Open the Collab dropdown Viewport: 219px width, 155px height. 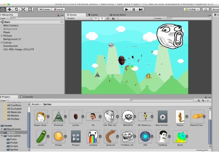click(192, 9)
